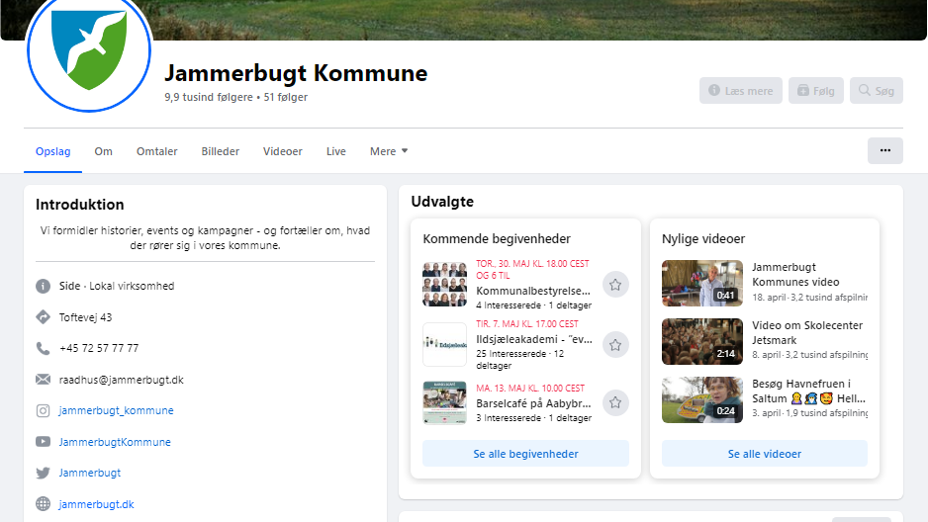Expand the Mere dropdown menu
The width and height of the screenshot is (928, 522).
tap(388, 151)
